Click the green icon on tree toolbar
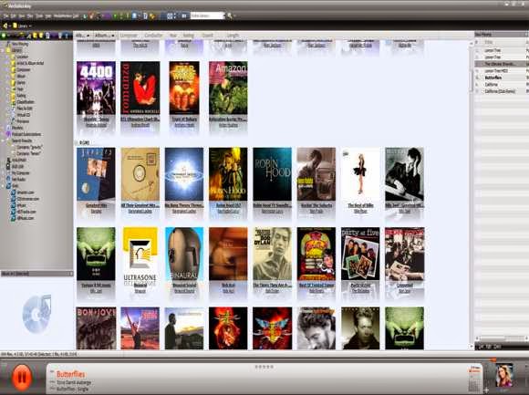The image size is (529, 395). [4, 36]
